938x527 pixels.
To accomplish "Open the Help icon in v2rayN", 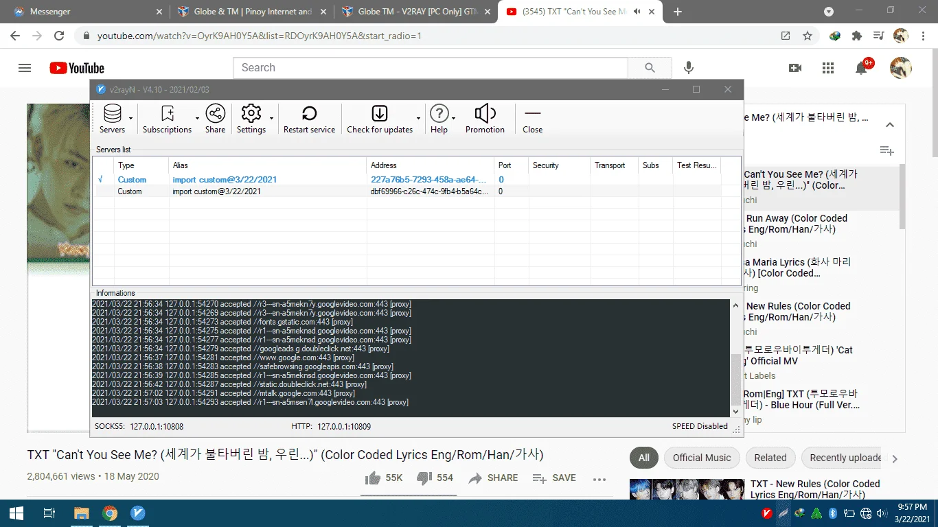I will (x=439, y=119).
